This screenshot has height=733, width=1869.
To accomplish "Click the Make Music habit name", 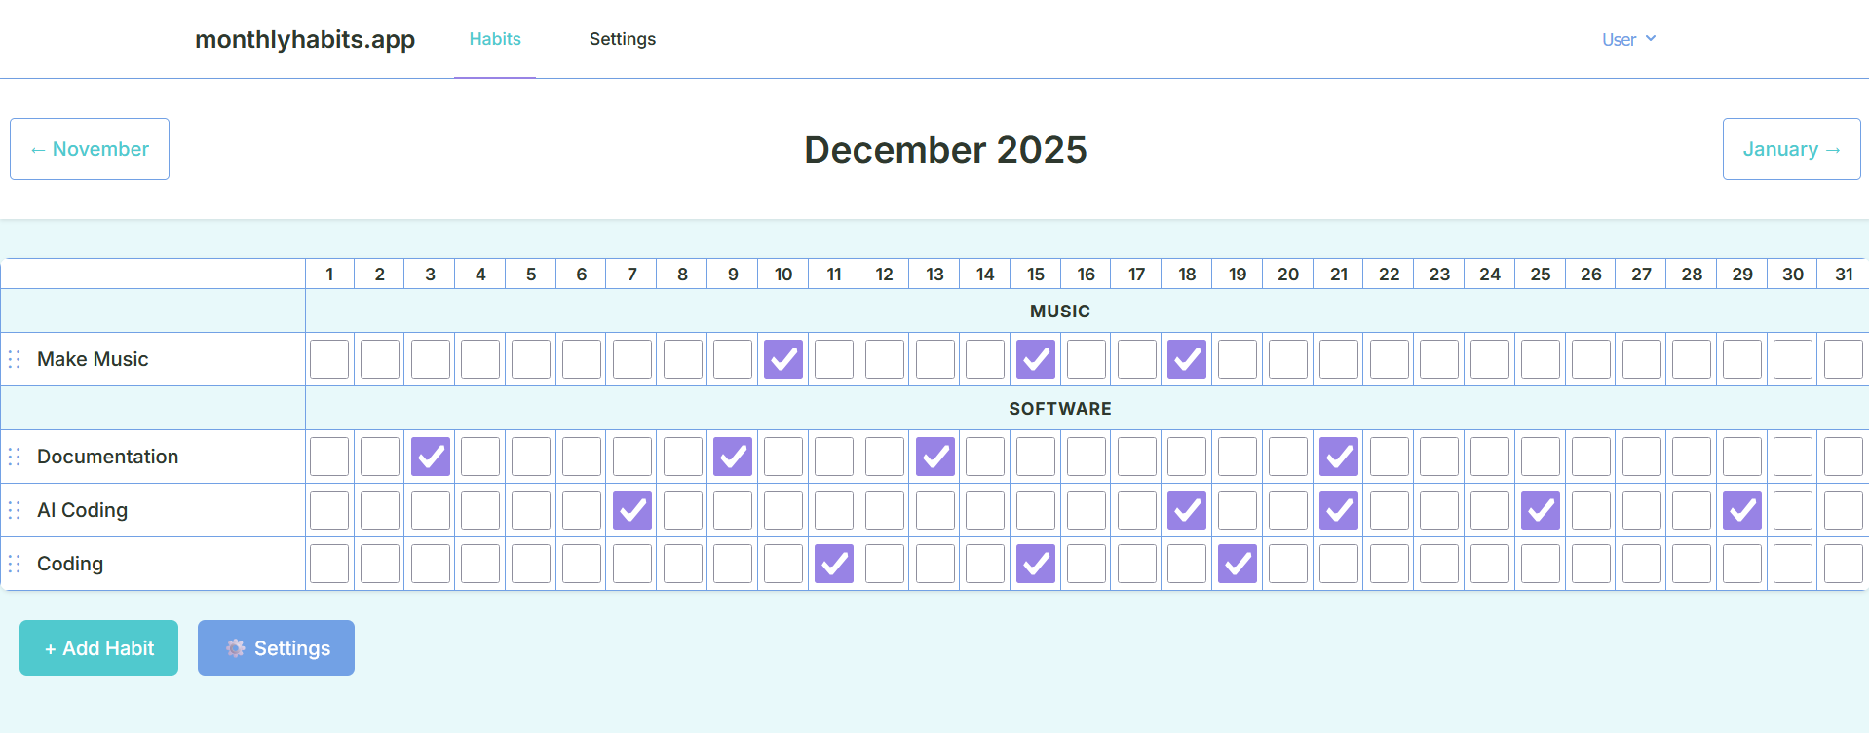I will [93, 359].
